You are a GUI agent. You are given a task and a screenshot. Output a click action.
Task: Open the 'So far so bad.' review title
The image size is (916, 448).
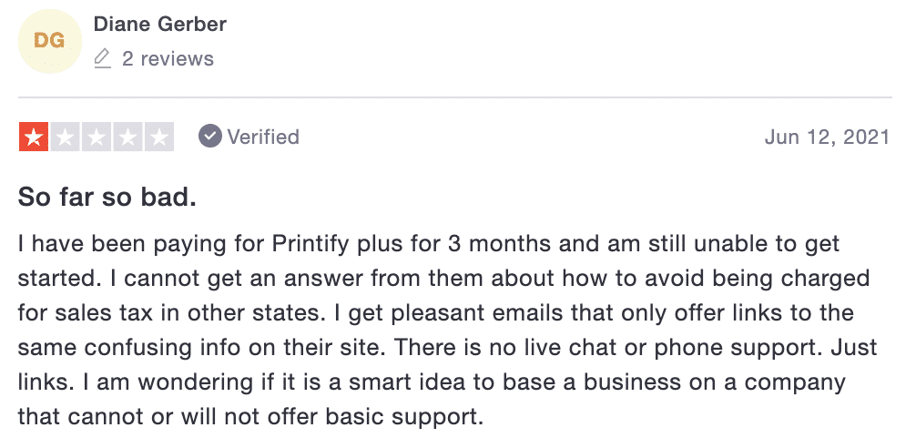107,198
